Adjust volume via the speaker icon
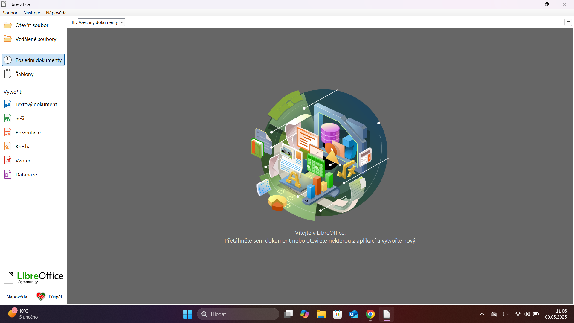This screenshot has width=574, height=323. coord(527,314)
